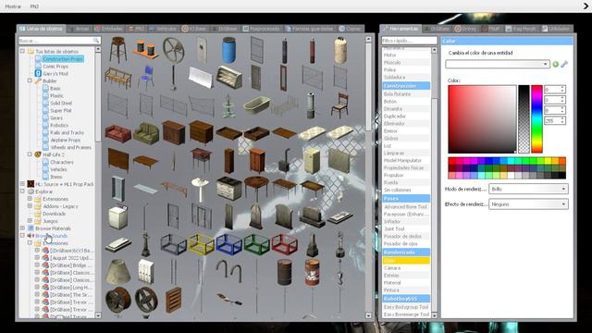Viewport: 592px width, 333px height.
Task: Open the Partidas guardadas tab
Action: [x=310, y=29]
